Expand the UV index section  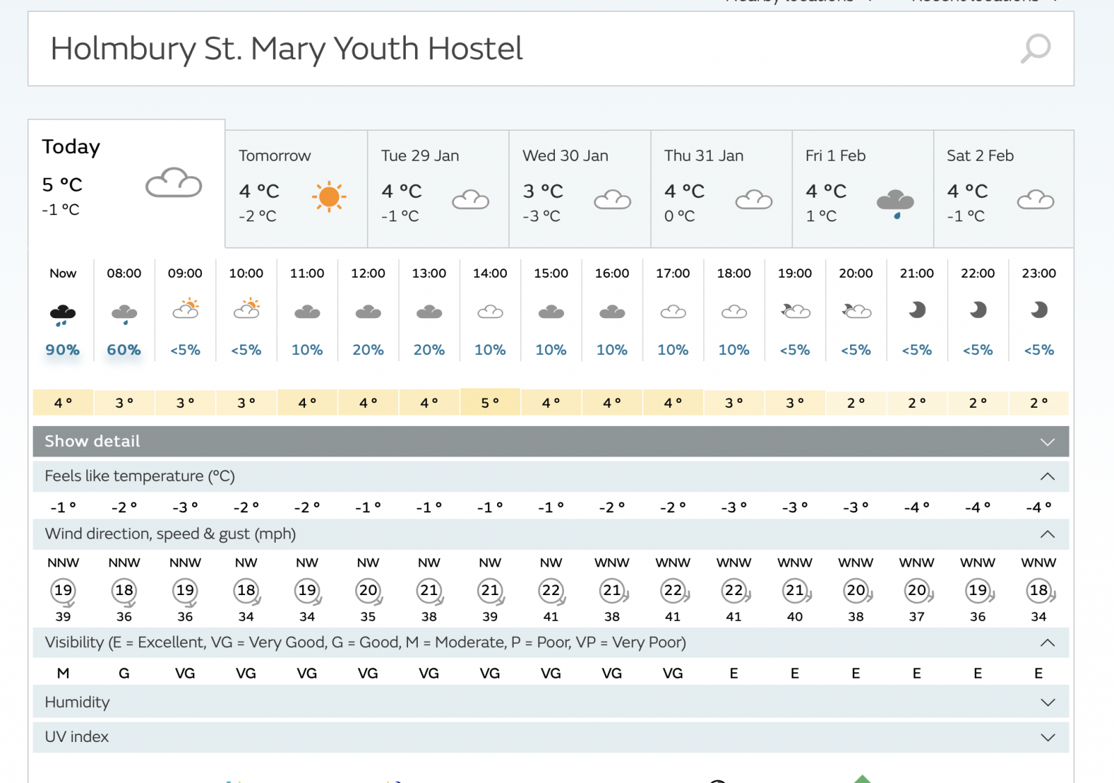coord(551,737)
